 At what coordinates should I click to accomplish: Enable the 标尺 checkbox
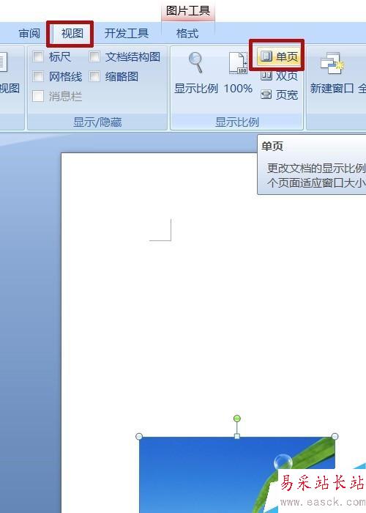38,57
